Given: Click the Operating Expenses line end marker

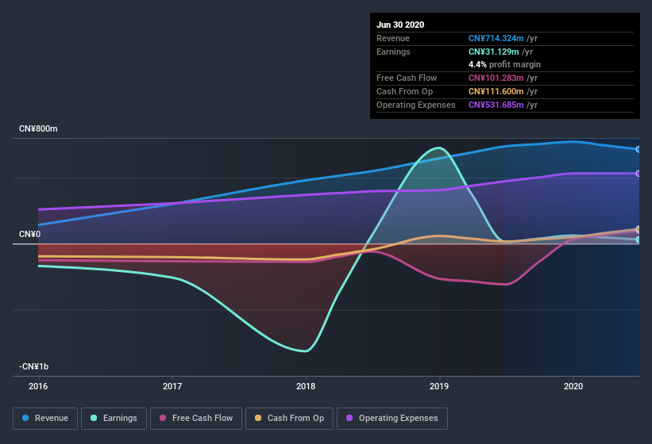Looking at the screenshot, I should (x=638, y=174).
